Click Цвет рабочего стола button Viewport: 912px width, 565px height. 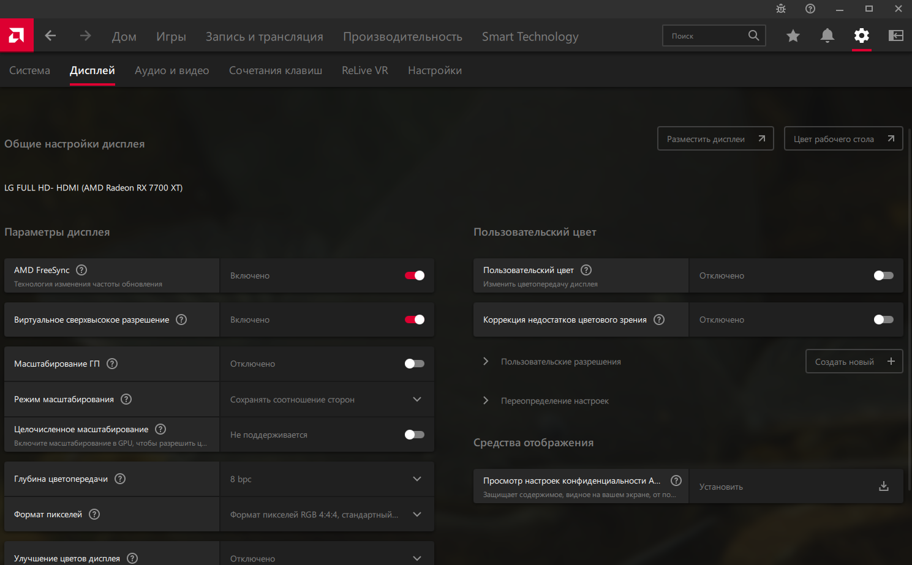(843, 138)
